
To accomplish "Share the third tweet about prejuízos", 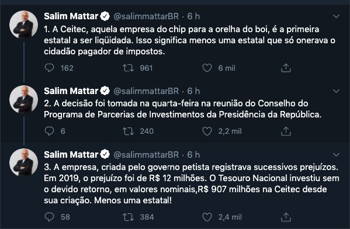I will point(286,217).
